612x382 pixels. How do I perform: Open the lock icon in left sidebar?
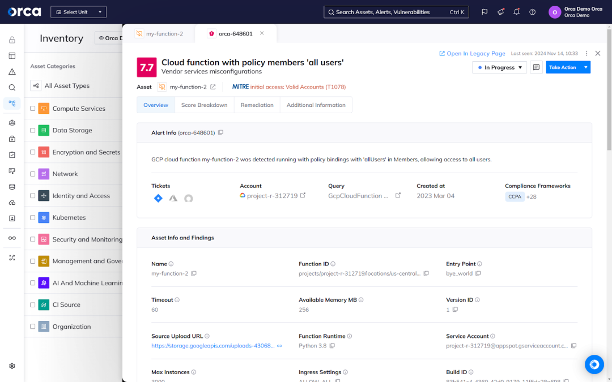tap(12, 40)
